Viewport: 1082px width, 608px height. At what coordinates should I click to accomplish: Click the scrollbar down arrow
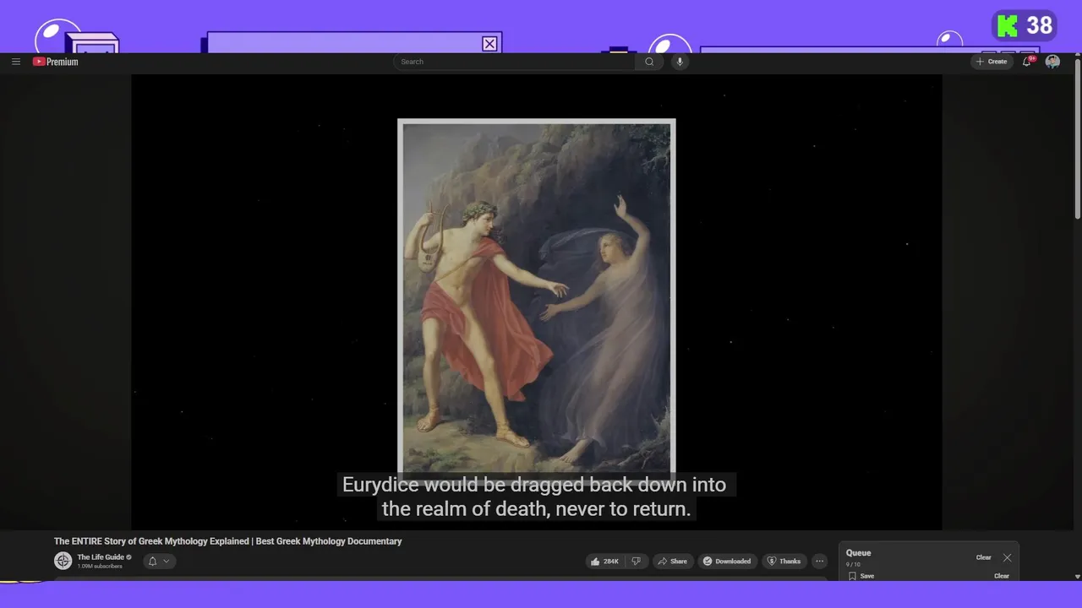[x=1077, y=576]
